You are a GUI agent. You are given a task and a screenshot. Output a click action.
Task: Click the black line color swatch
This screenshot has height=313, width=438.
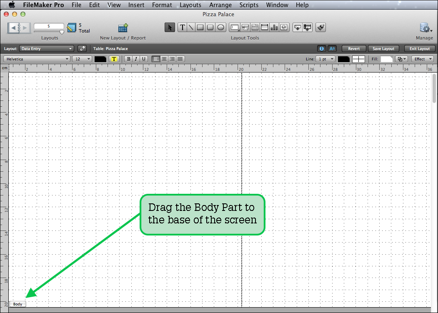[343, 59]
